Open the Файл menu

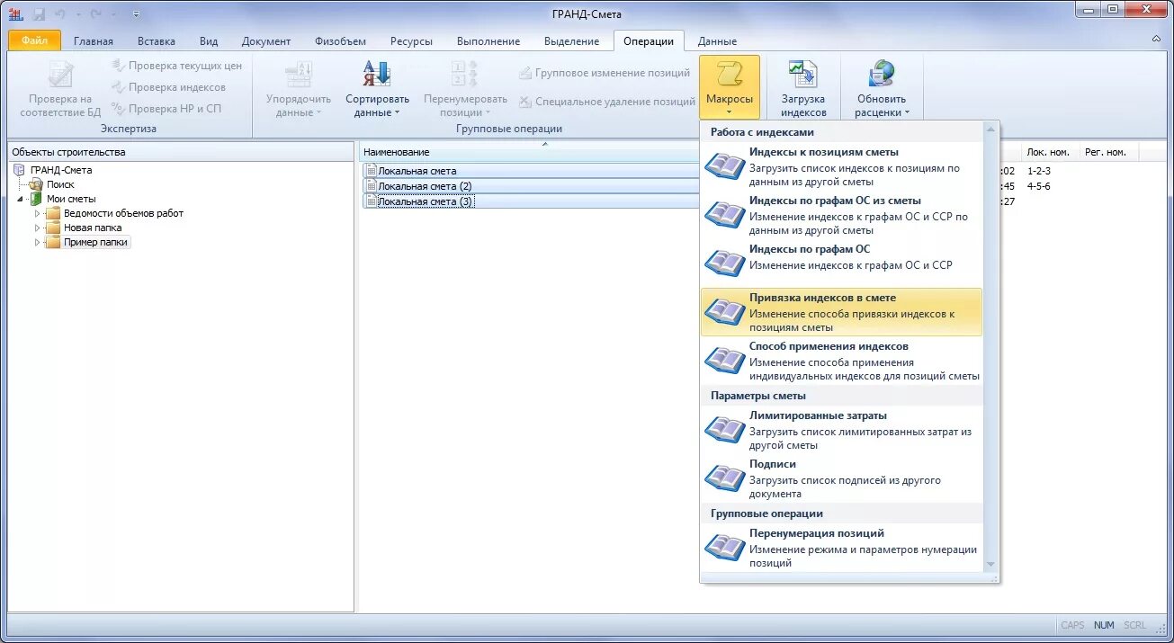click(34, 40)
